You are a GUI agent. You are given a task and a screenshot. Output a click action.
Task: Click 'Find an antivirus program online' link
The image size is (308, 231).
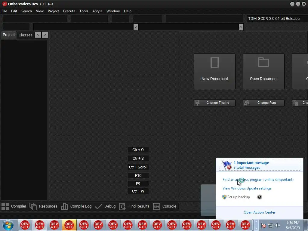pos(258,180)
